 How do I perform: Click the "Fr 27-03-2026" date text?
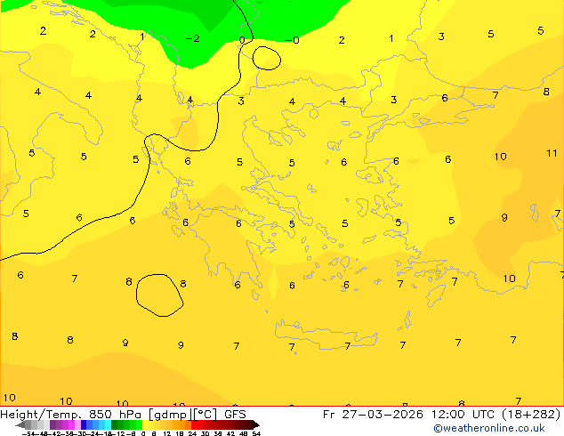pos(373,415)
